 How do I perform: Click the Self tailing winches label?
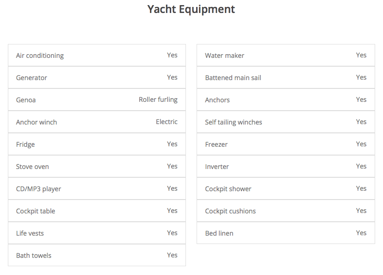(234, 122)
